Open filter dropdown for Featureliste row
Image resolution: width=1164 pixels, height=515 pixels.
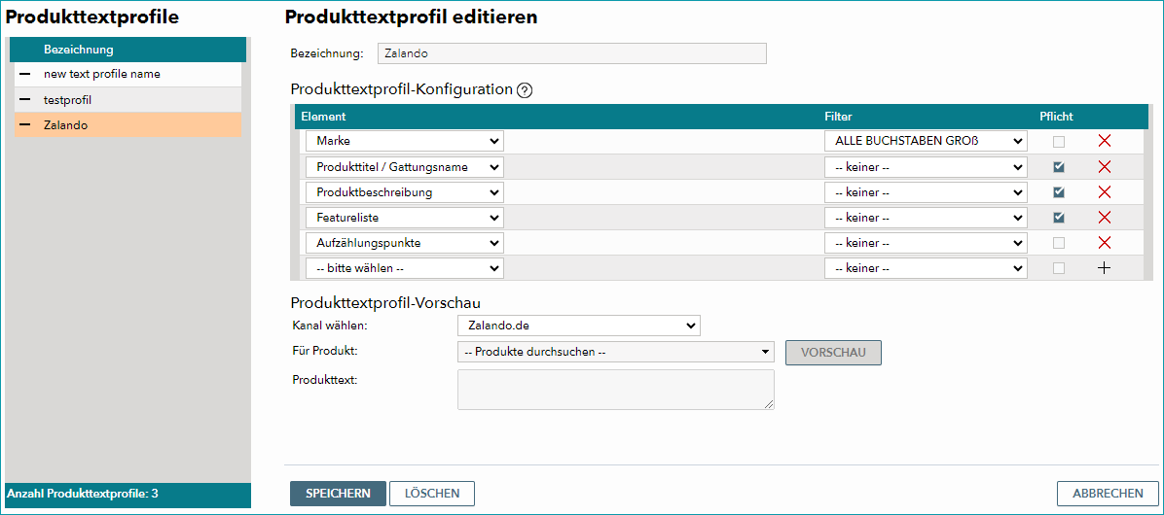pyautogui.click(x=926, y=217)
